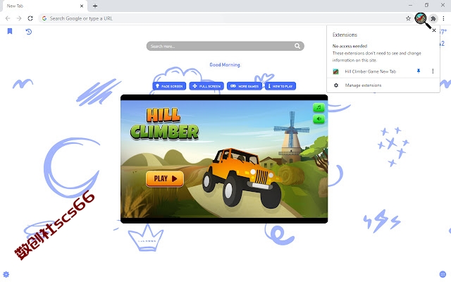This screenshot has height=282, width=451.
Task: Click the Full Screen button
Action: 206,86
